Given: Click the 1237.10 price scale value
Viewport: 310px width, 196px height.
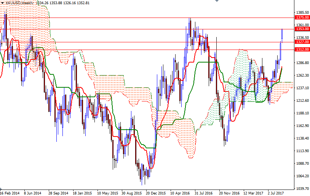Looking at the screenshot, I should [302, 88].
